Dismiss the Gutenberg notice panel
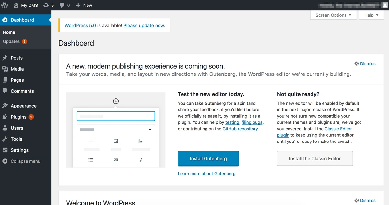 [365, 63]
